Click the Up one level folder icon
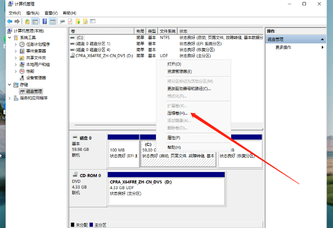333x228 pixels. pos(27,22)
